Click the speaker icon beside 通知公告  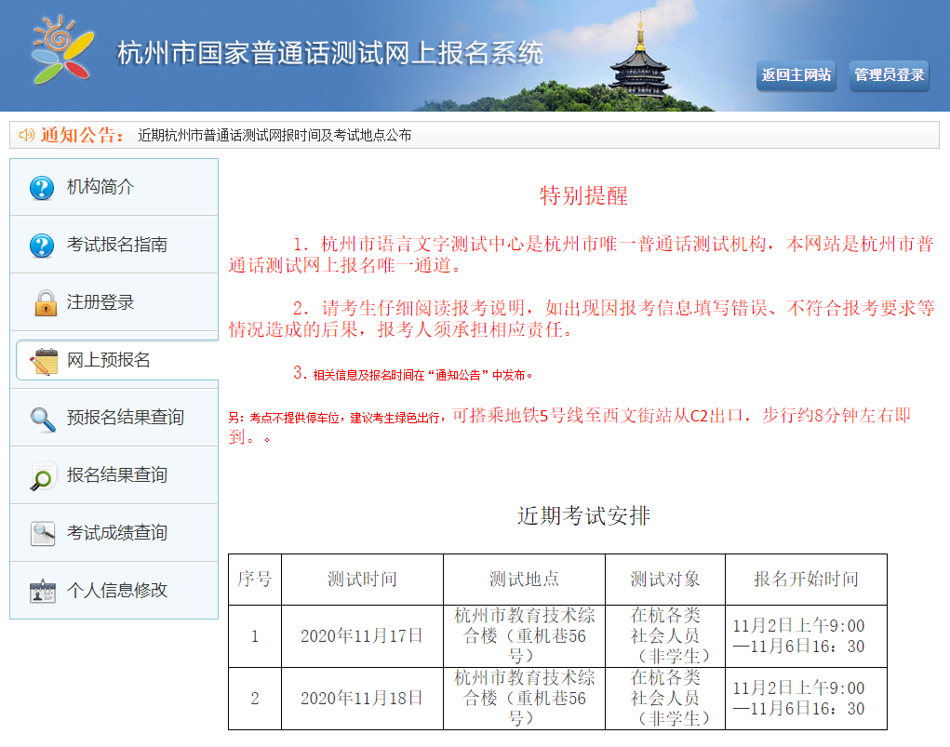(x=26, y=135)
